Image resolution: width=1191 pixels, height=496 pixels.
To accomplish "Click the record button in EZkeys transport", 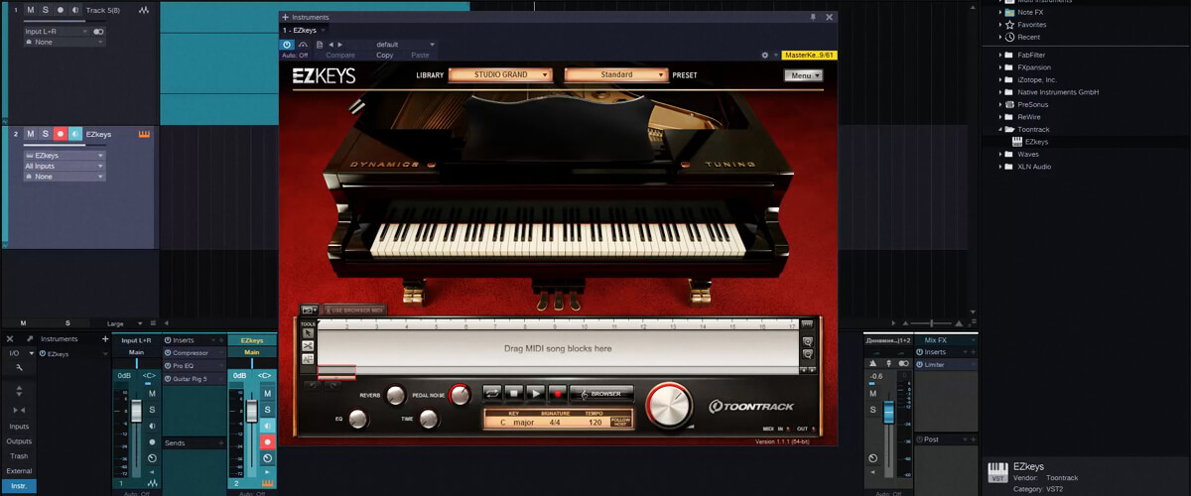I will point(558,393).
